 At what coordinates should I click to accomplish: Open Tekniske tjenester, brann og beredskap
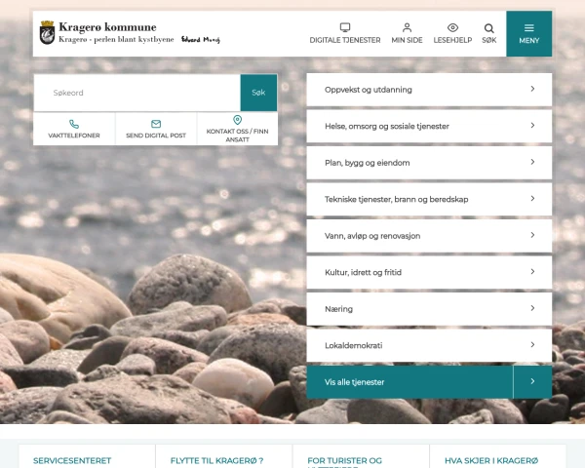click(429, 199)
